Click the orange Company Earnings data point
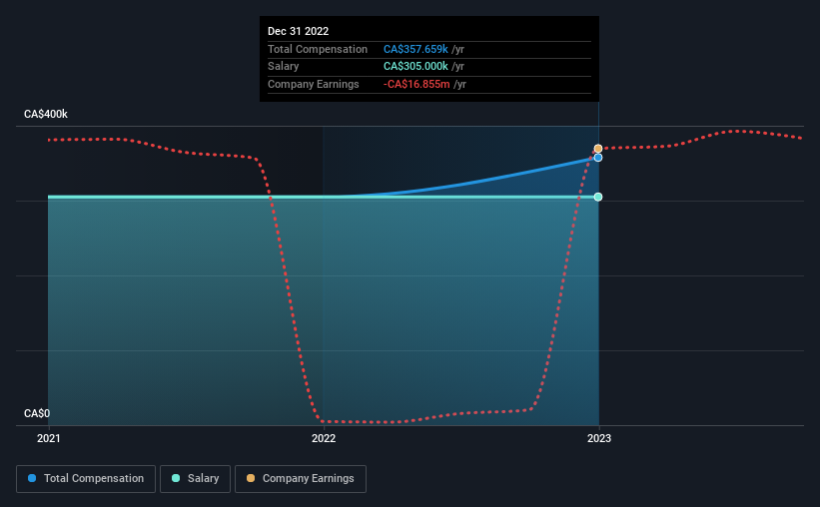The image size is (820, 507). click(x=598, y=149)
